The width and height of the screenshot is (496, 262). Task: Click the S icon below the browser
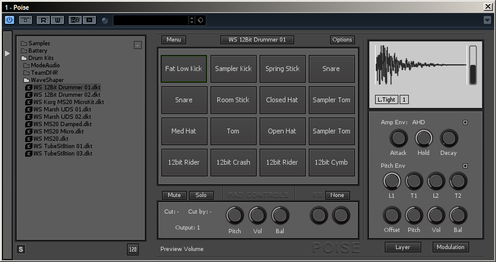[20, 249]
